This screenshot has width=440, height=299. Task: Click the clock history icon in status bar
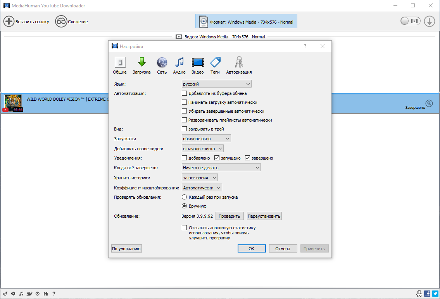[x=38, y=294]
